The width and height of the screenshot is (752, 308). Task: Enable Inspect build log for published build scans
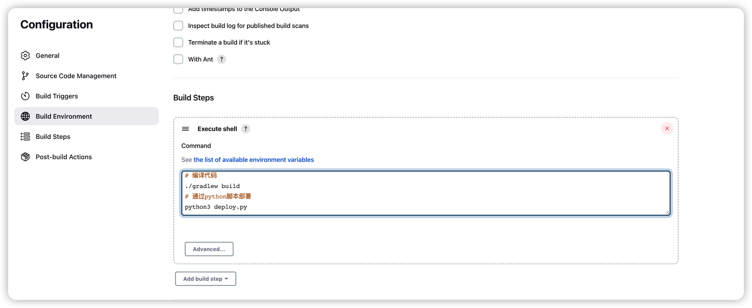178,26
